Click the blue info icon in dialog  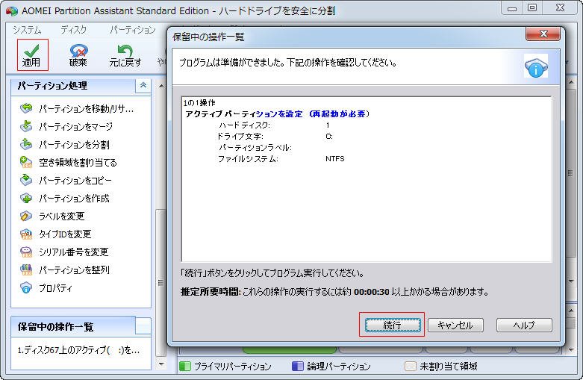pyautogui.click(x=536, y=66)
